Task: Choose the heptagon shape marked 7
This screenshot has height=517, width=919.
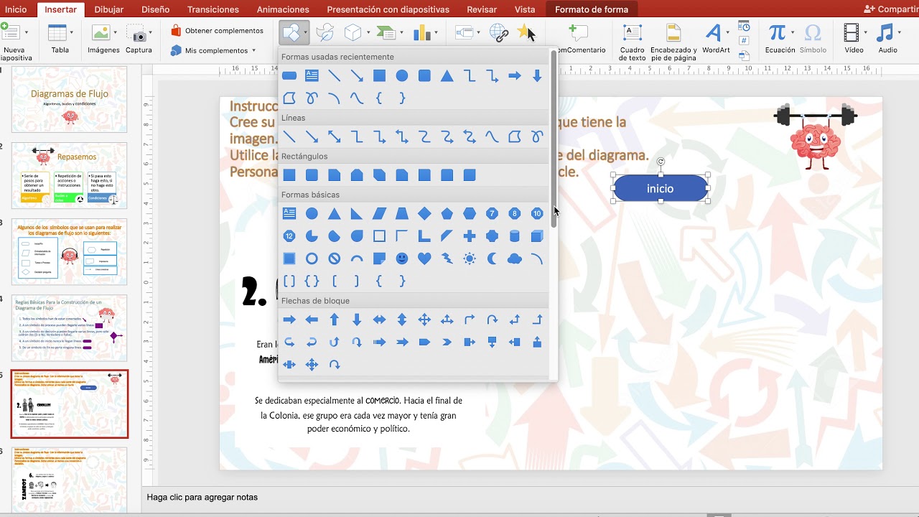Action: pyautogui.click(x=492, y=213)
